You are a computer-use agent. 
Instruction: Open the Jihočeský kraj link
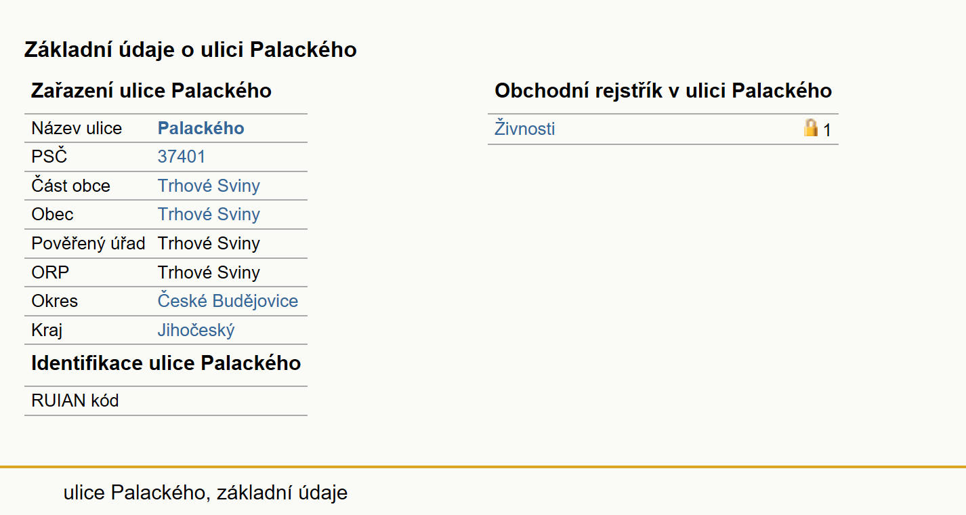[x=196, y=331]
